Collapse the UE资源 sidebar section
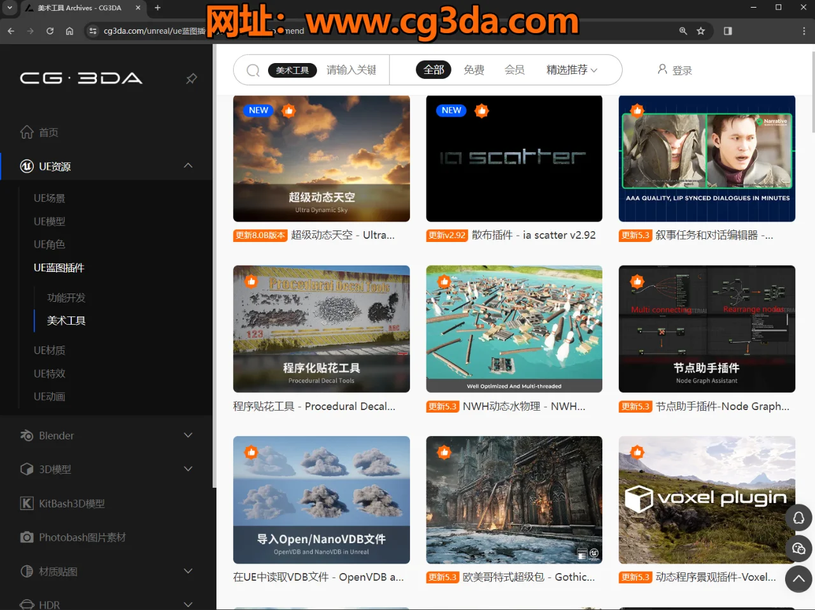815x610 pixels. click(188, 164)
